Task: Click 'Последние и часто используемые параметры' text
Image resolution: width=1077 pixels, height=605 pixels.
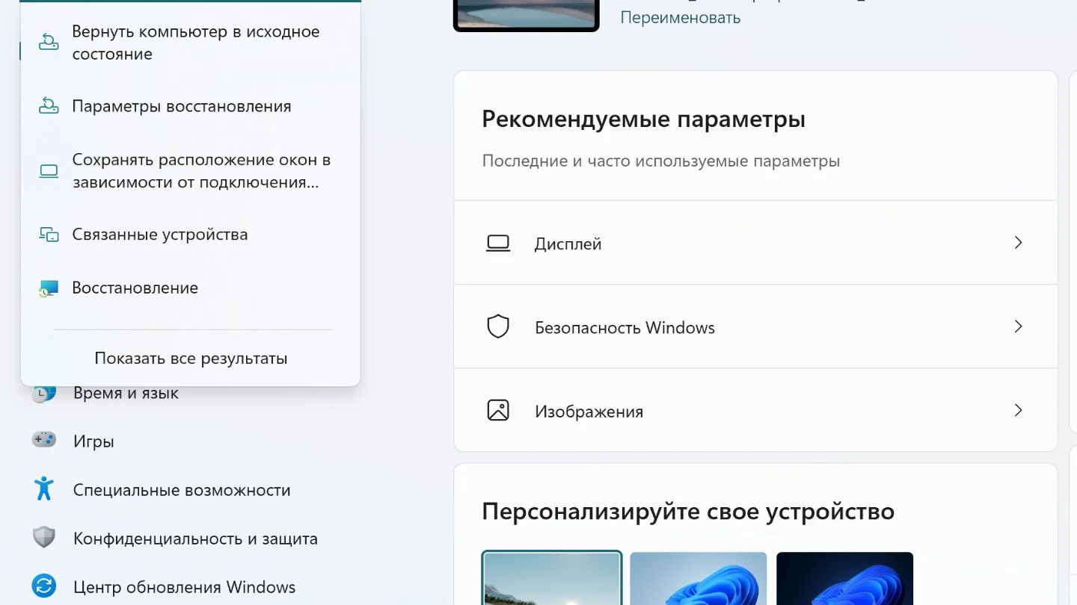Action: pyautogui.click(x=660, y=161)
